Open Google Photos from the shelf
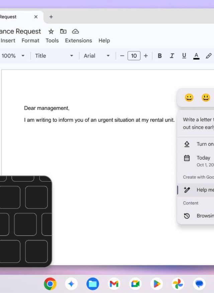 point(178,284)
